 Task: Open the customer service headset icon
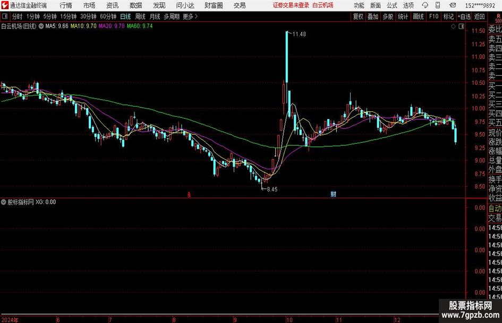425,5
